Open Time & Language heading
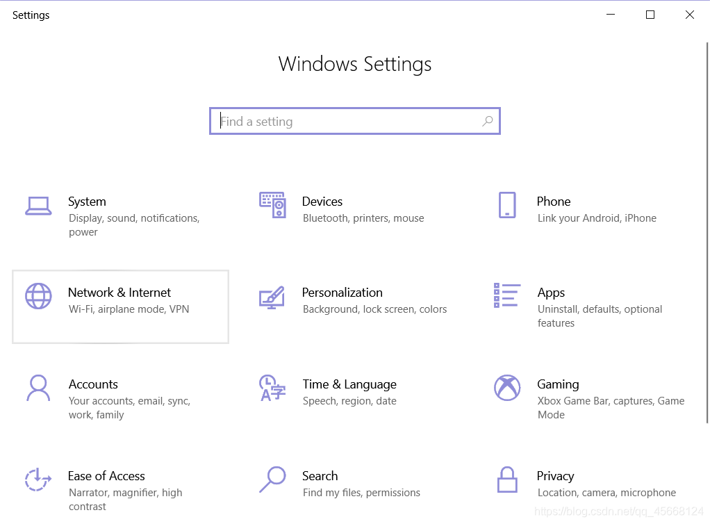This screenshot has height=524, width=710. pyautogui.click(x=349, y=384)
